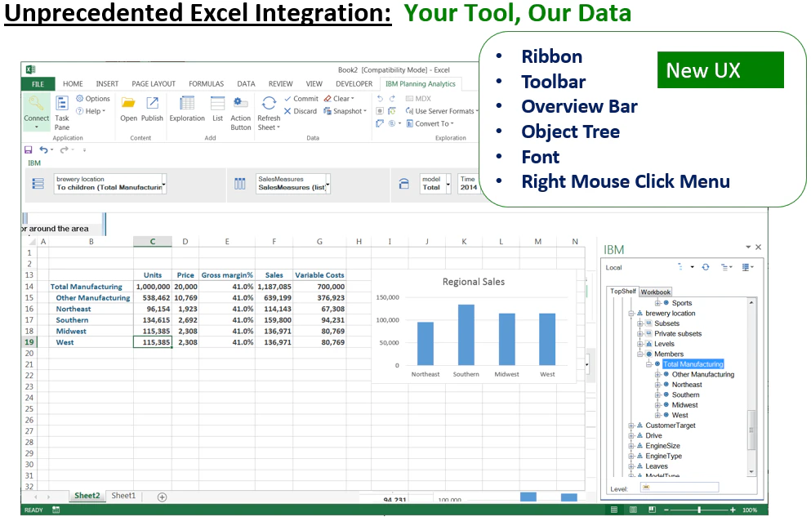Discard the data changes

pyautogui.click(x=300, y=111)
